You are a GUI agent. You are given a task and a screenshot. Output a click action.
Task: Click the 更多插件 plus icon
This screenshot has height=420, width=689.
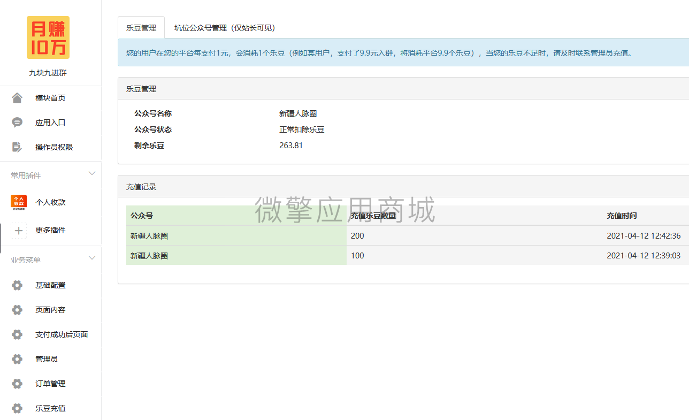[18, 230]
